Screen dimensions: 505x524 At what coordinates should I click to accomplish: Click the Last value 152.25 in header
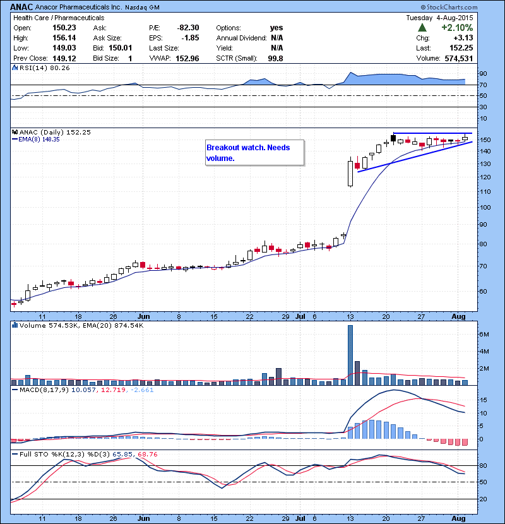pyautogui.click(x=461, y=48)
